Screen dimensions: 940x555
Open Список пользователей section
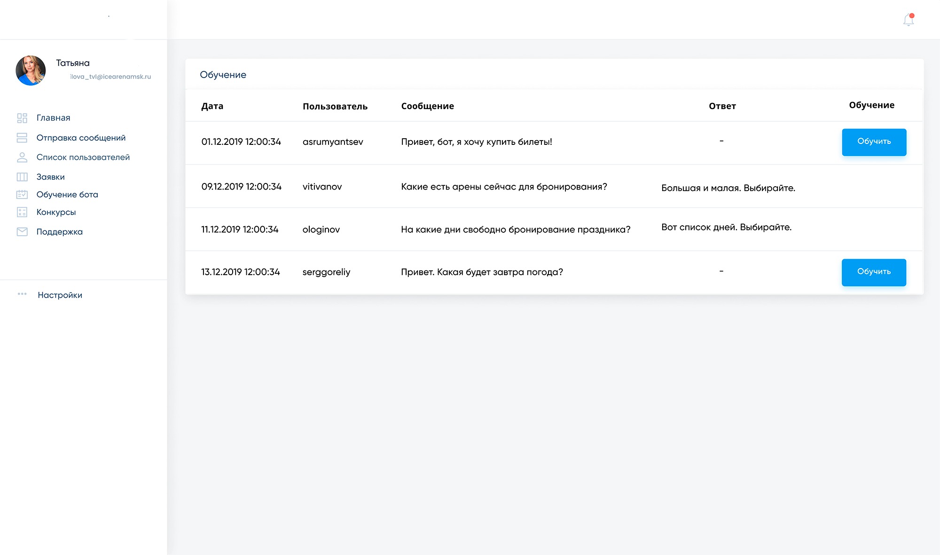click(83, 158)
